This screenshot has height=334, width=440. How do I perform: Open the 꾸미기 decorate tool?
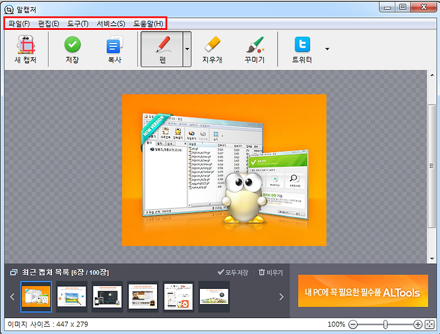[x=255, y=49]
